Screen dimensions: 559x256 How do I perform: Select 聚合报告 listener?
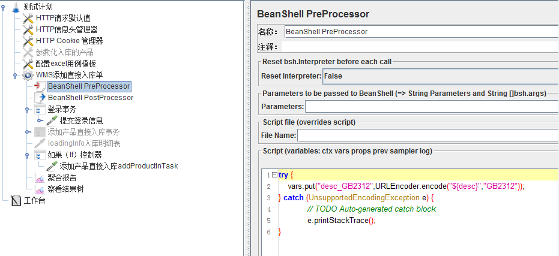(x=62, y=177)
